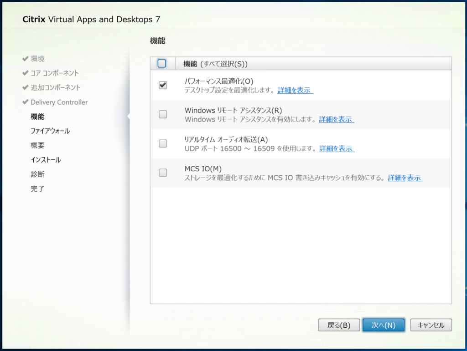Click the checkmark icon beside コア コンポーネント
467x351 pixels.
click(x=26, y=73)
